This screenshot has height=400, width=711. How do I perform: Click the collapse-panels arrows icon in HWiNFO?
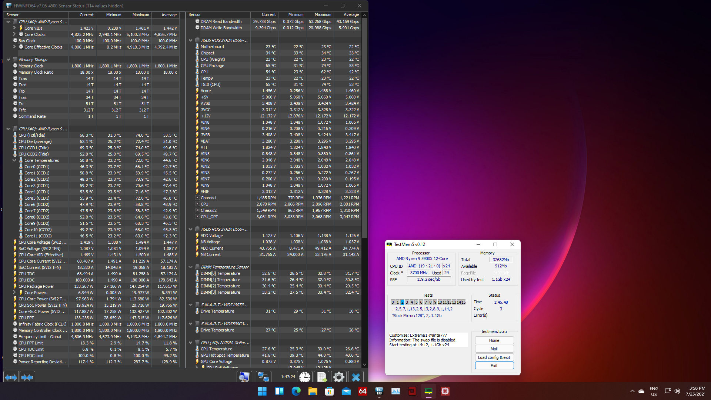[27, 377]
